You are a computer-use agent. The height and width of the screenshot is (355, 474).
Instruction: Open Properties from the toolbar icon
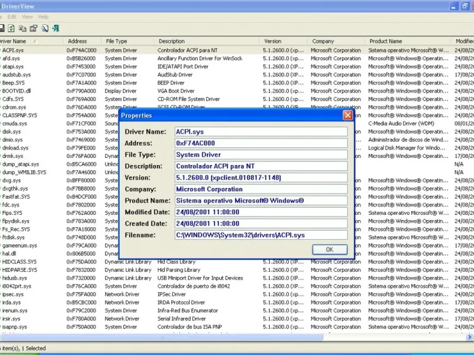33,28
